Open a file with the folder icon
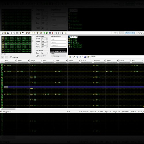This screenshot has height=144, width=144. pyautogui.click(x=5, y=33)
